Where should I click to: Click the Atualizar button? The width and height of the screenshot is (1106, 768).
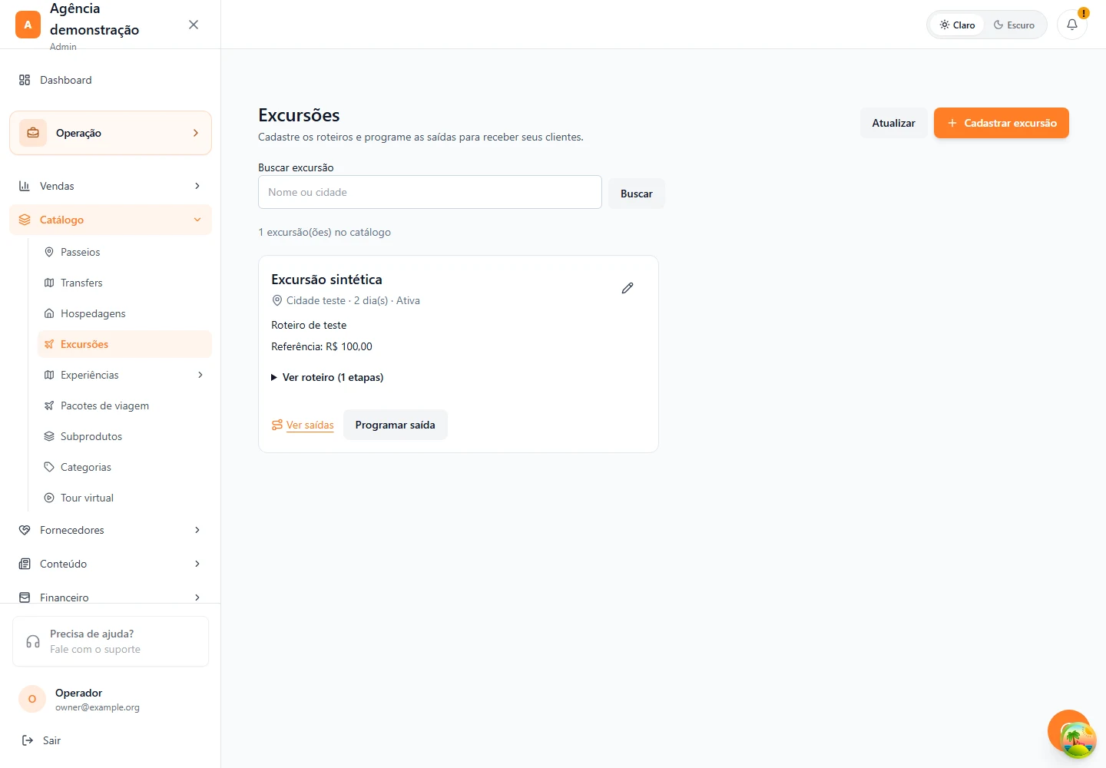[x=894, y=123]
